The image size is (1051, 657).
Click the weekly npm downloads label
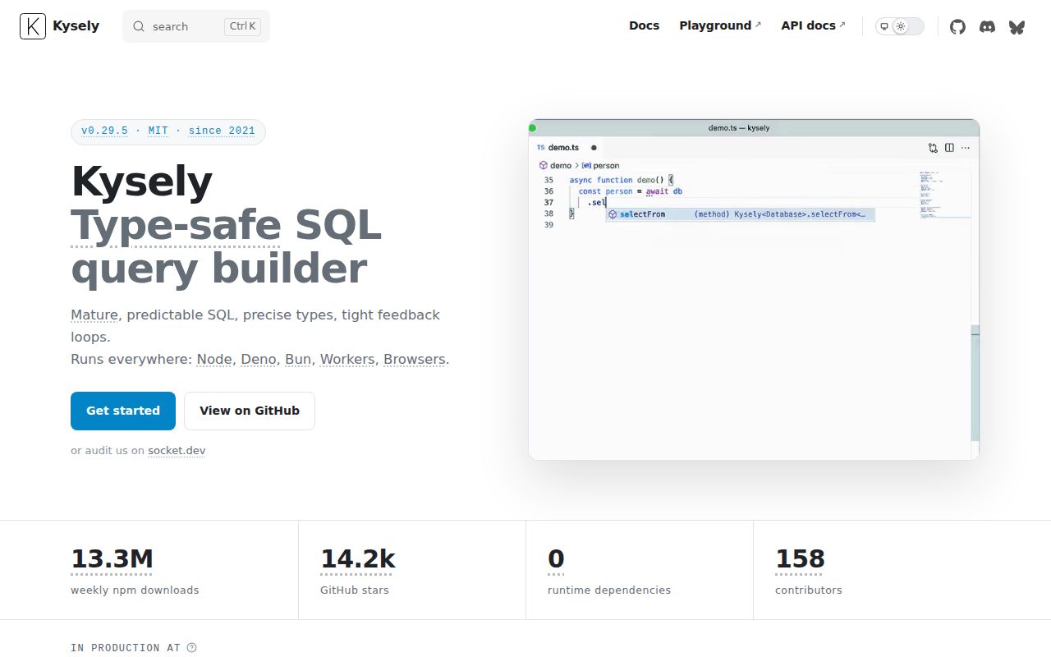[x=135, y=590]
